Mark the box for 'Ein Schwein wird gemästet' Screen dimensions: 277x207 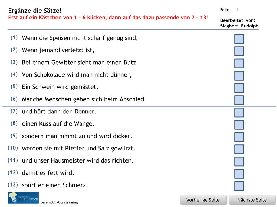pos(239,88)
